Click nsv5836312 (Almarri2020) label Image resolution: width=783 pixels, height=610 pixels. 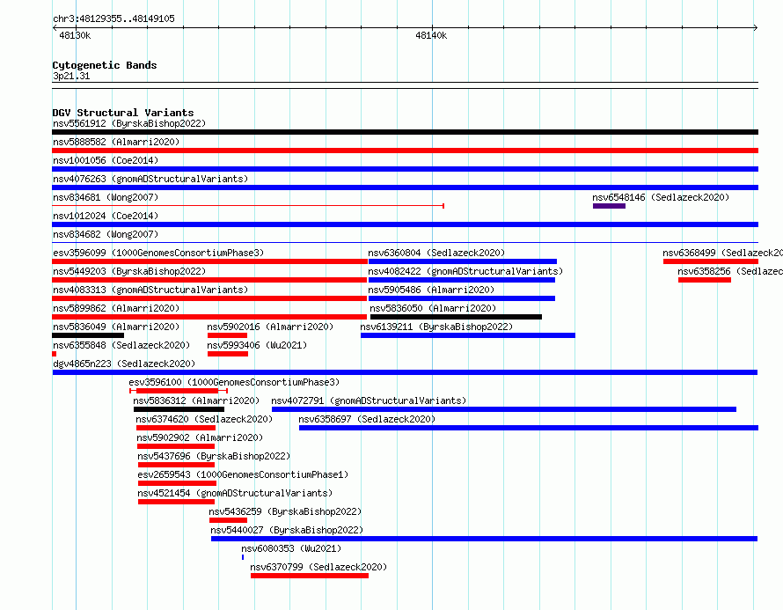pos(196,401)
